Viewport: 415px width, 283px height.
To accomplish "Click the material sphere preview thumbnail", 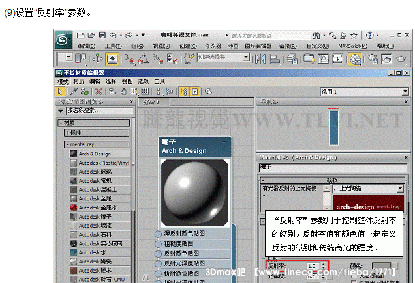I will tap(194, 193).
